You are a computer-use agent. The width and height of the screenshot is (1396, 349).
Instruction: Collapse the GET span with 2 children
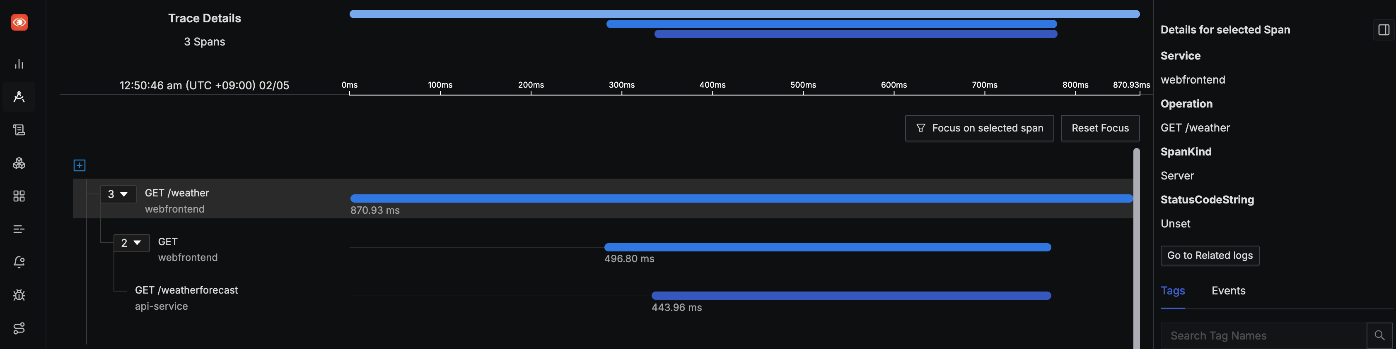[131, 243]
